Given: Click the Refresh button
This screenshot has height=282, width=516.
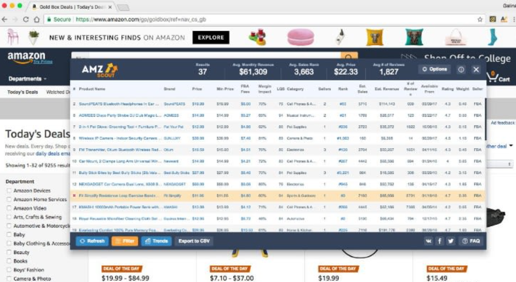Looking at the screenshot, I should [x=92, y=241].
